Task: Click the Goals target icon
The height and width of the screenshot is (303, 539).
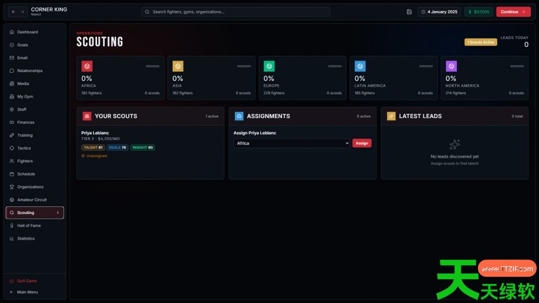Action: point(12,45)
